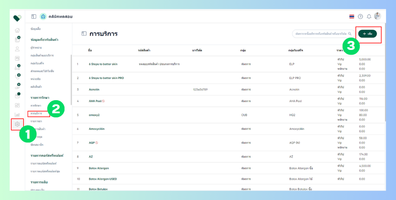Viewport: 396px width, 200px height.
Task: Open the person/patients icon in sidebar
Action: [x=17, y=49]
